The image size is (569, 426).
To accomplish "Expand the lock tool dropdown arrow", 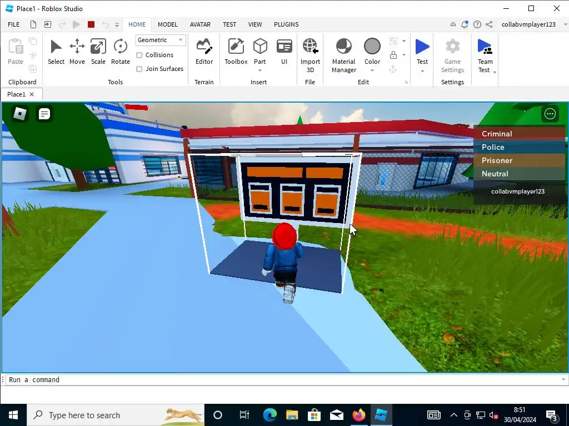I will (x=404, y=55).
